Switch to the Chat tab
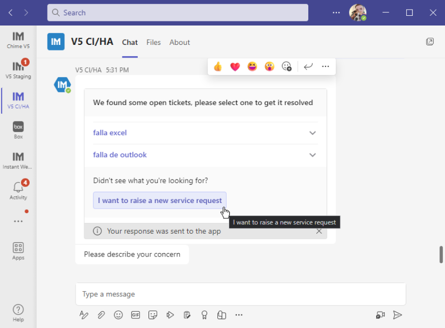445x328 pixels. (x=130, y=42)
